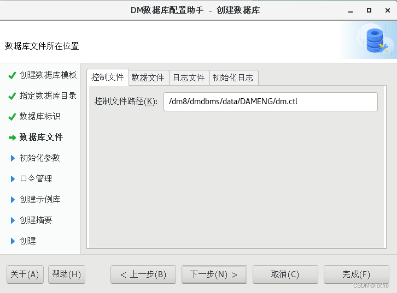Screen dimensions: 397x293
Task: Open the 数据文件 tab
Action: [149, 77]
